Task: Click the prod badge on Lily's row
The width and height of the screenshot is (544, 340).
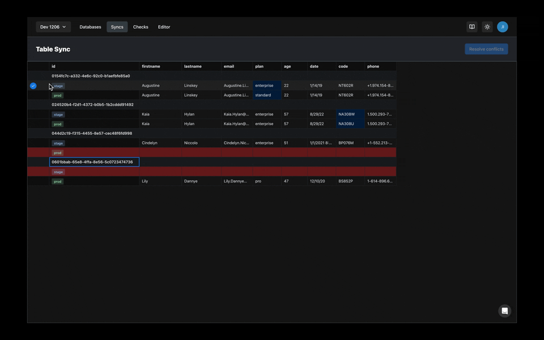Action: tap(57, 181)
